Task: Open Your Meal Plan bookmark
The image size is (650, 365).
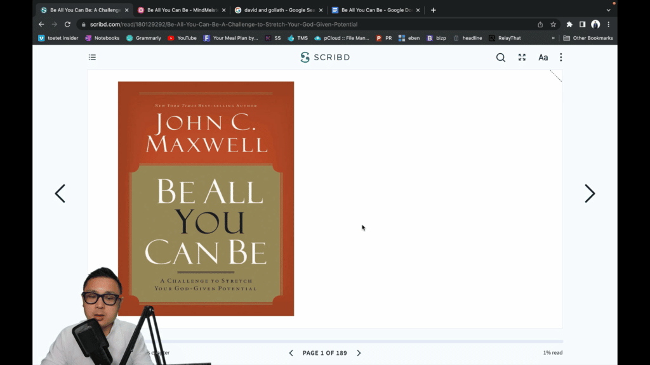Action: pyautogui.click(x=231, y=38)
